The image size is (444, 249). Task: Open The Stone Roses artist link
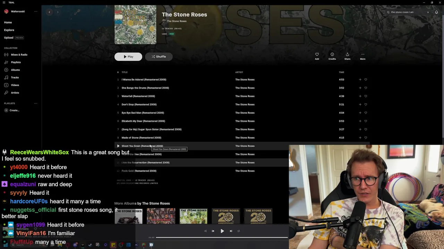[177, 21]
